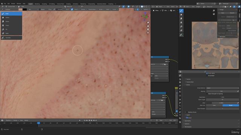Viewport: 241px width, 135px height.
Task: Open the Edit menu
Action: pos(9,3)
